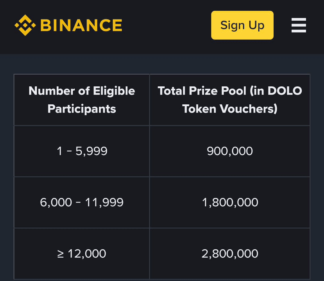Click the word Participants in header
324x281 pixels.
click(82, 109)
